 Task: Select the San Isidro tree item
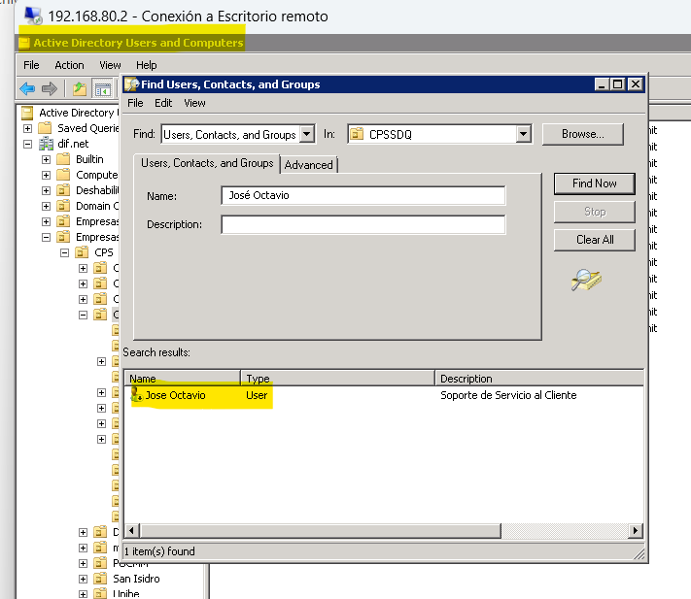[x=136, y=579]
